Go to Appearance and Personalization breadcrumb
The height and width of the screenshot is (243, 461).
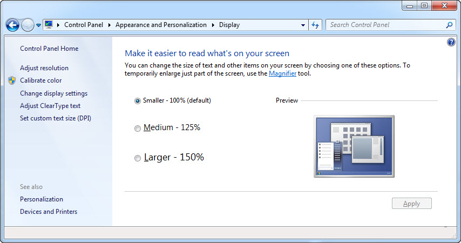[161, 25]
